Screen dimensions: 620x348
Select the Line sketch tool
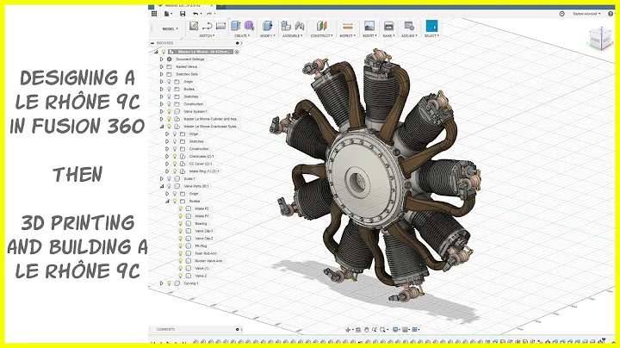(208, 26)
